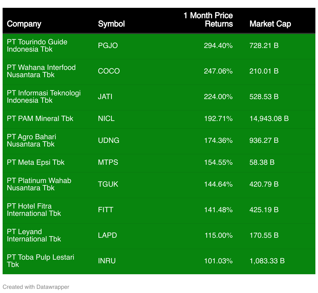The height and width of the screenshot is (293, 318).
Task: Click the 294.40% return value
Action: 218,46
